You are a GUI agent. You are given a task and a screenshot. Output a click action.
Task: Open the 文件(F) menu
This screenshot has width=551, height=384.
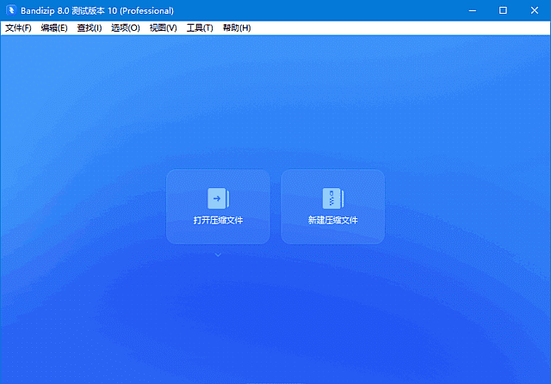click(x=18, y=28)
